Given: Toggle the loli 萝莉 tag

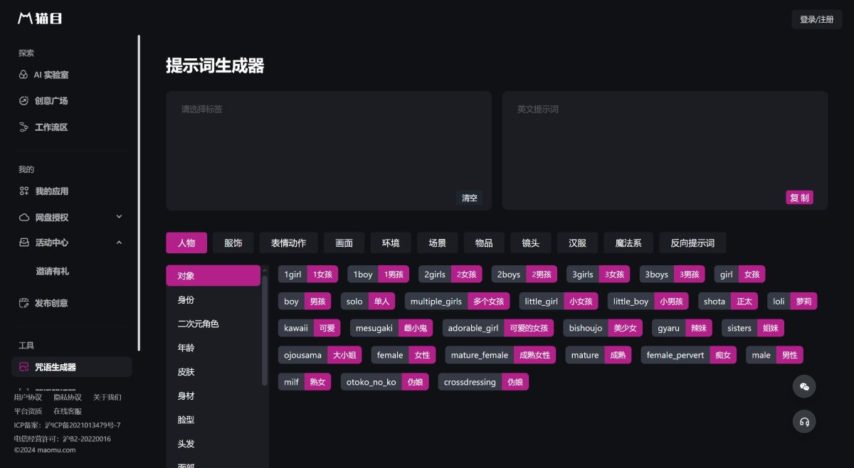Looking at the screenshot, I should [792, 301].
